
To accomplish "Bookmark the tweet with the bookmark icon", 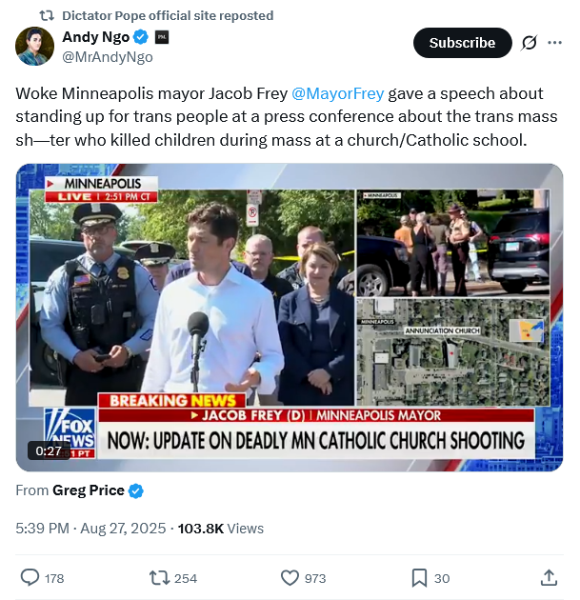I will coord(418,577).
